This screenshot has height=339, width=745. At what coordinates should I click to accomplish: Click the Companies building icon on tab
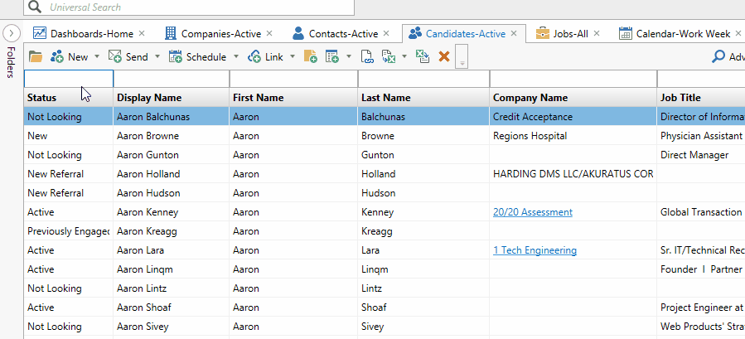pyautogui.click(x=171, y=33)
